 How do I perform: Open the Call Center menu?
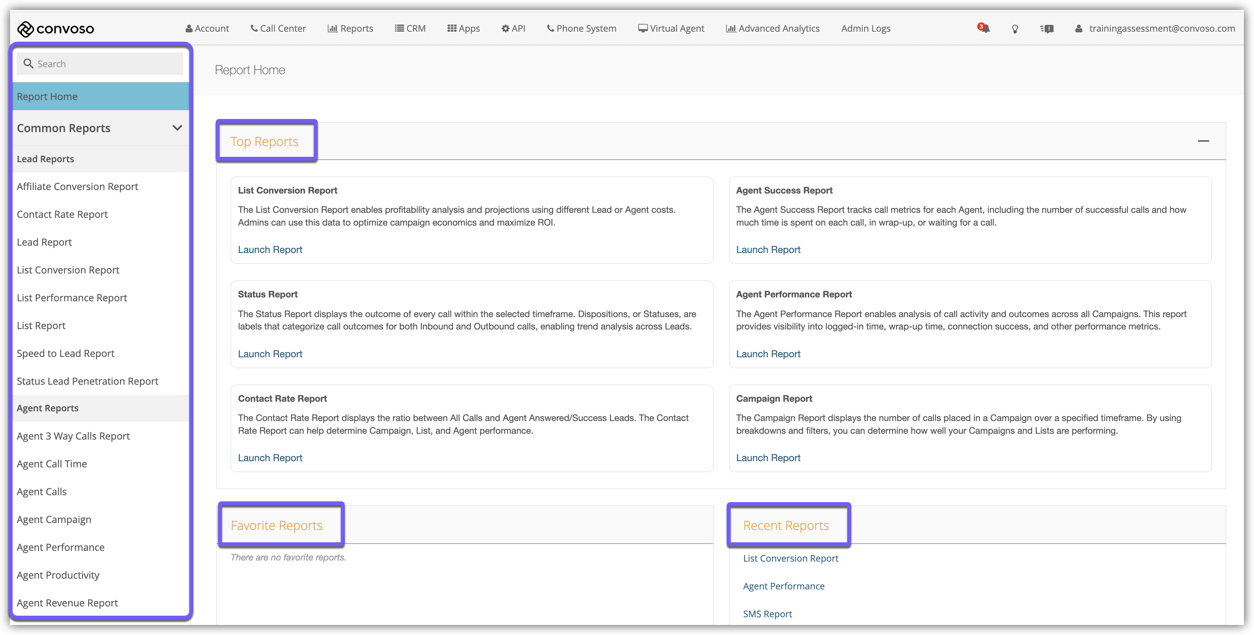tap(278, 28)
